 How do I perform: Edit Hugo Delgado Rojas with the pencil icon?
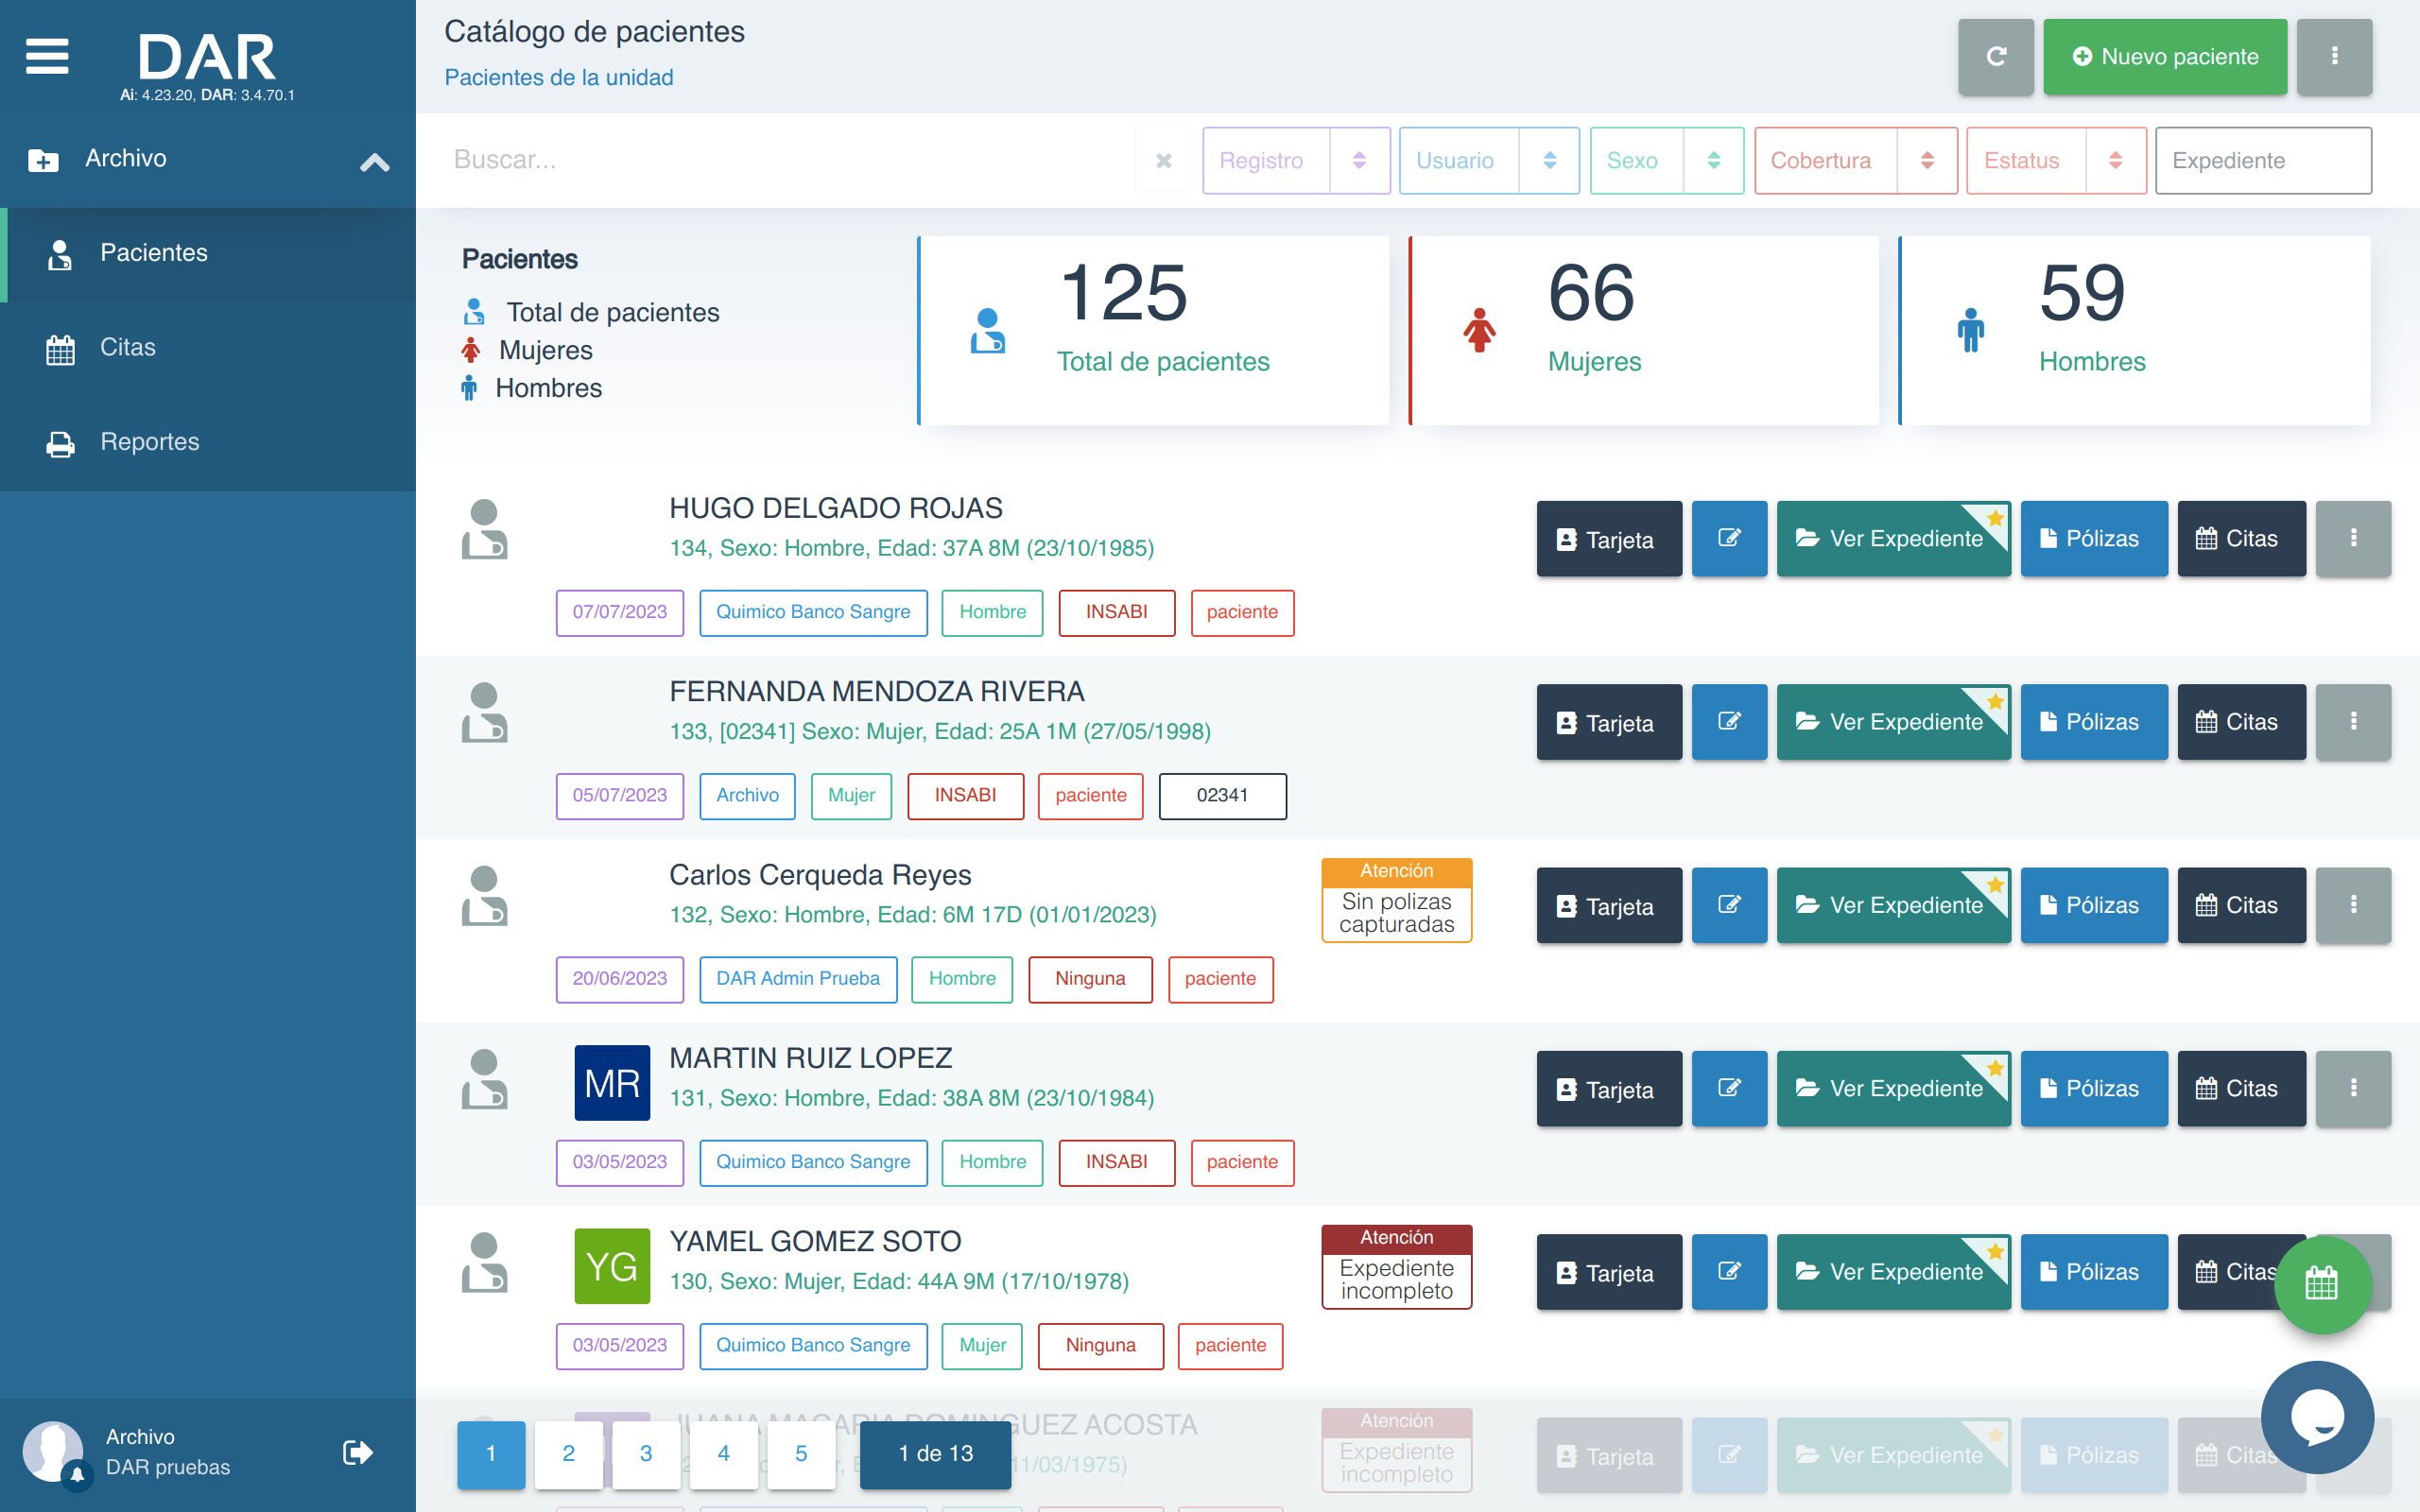tap(1729, 538)
